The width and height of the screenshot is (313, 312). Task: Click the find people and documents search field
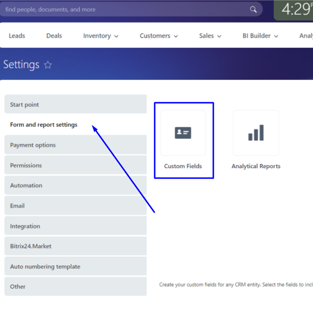point(123,9)
